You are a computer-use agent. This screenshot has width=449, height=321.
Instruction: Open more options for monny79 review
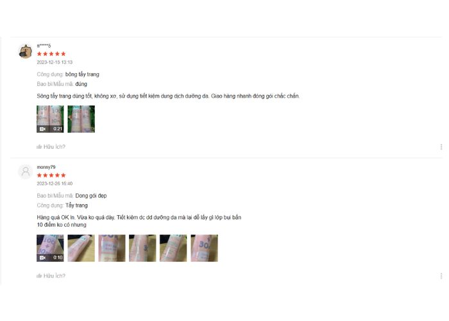point(441,276)
